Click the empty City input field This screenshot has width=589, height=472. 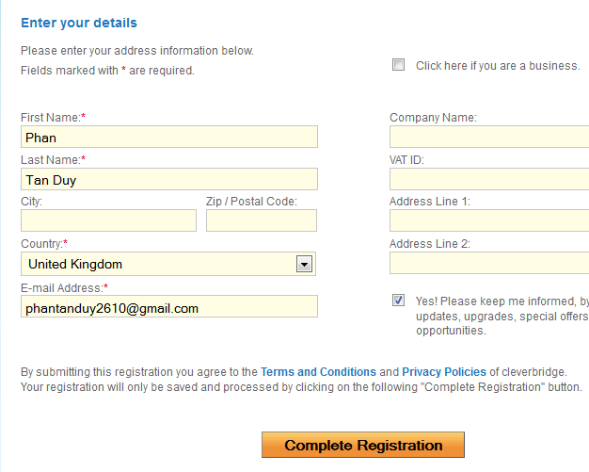[108, 221]
